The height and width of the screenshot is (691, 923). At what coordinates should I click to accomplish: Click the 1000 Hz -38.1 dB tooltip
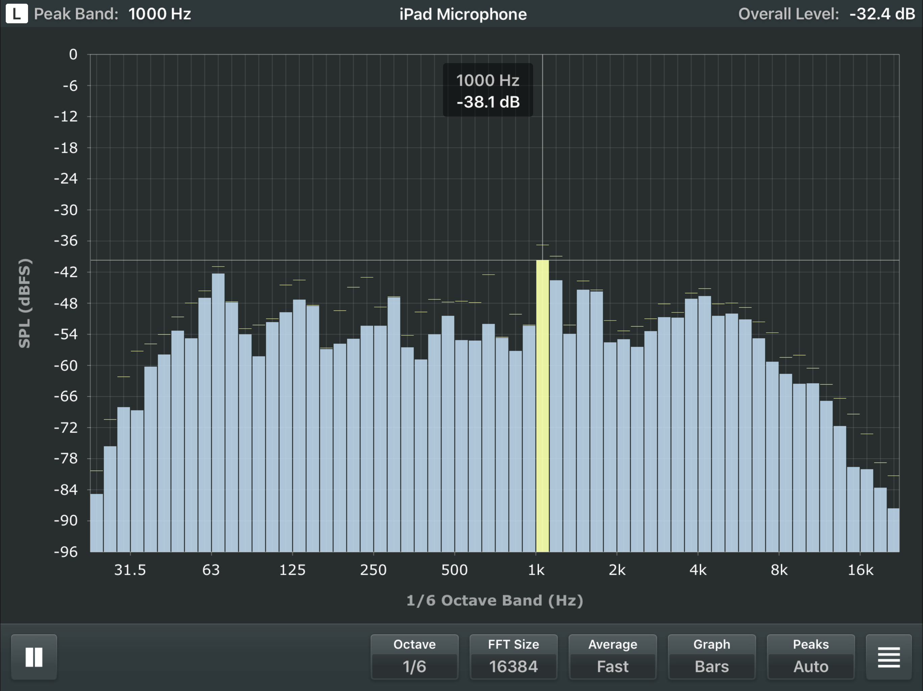tap(488, 90)
